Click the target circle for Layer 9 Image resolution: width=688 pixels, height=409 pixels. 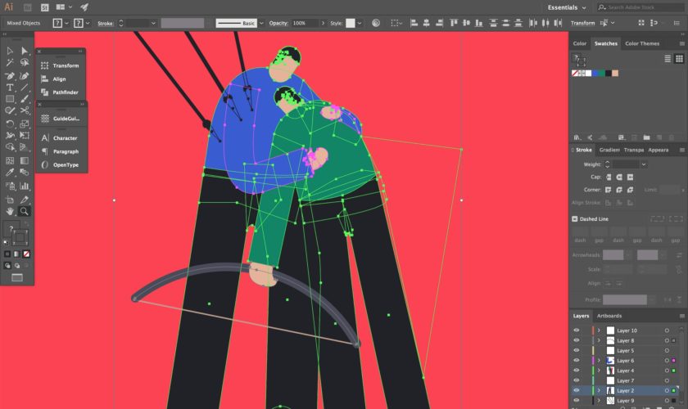(667, 401)
